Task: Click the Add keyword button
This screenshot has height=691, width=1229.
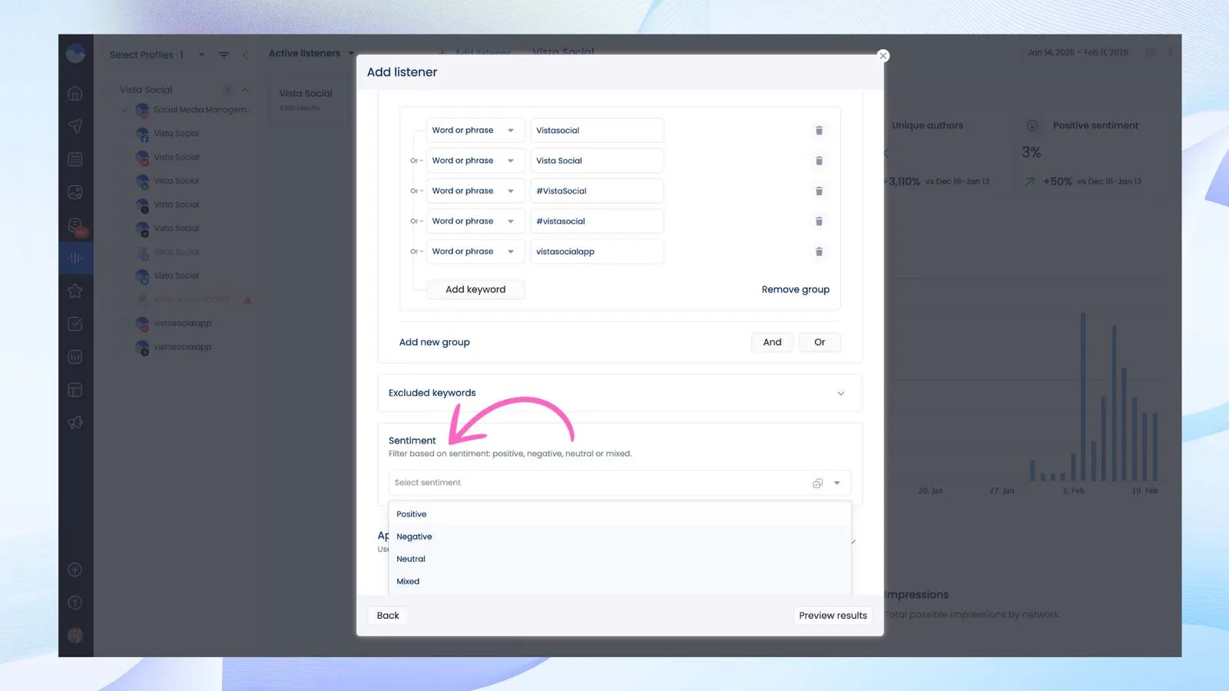Action: 475,289
